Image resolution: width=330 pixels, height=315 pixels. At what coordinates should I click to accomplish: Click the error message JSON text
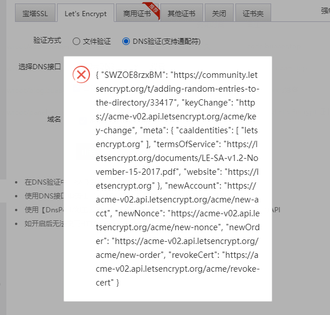[178, 179]
